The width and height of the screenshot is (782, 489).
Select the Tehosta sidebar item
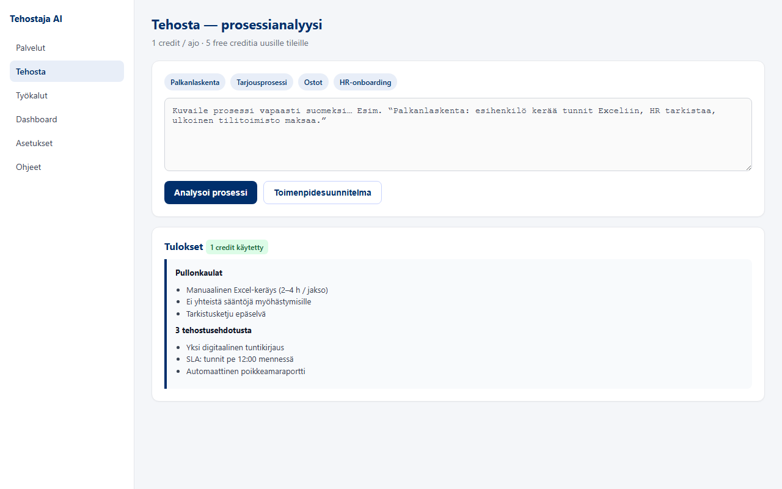click(x=67, y=72)
